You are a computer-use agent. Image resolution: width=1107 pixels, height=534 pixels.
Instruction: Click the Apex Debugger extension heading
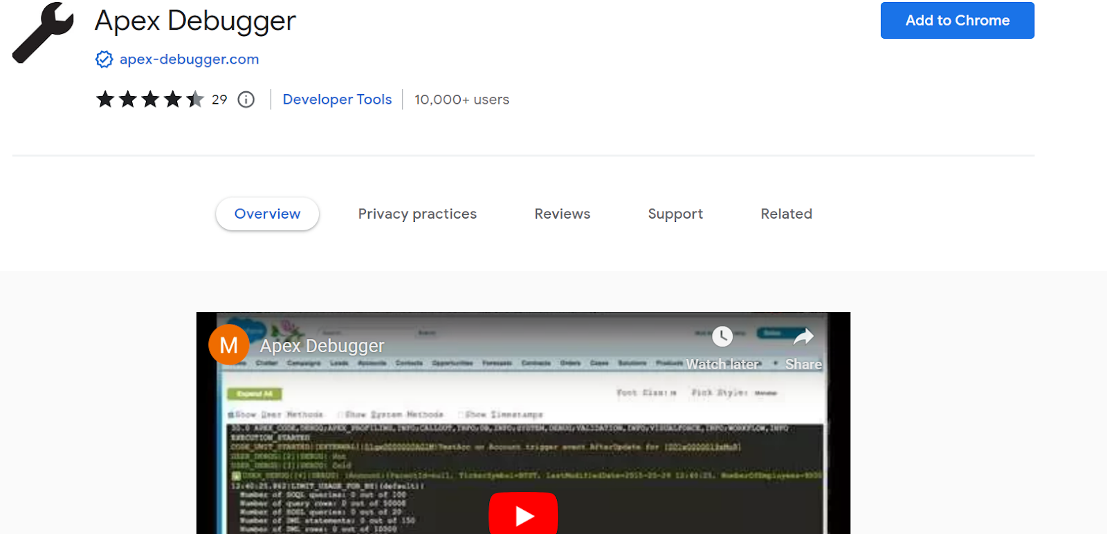pos(195,21)
